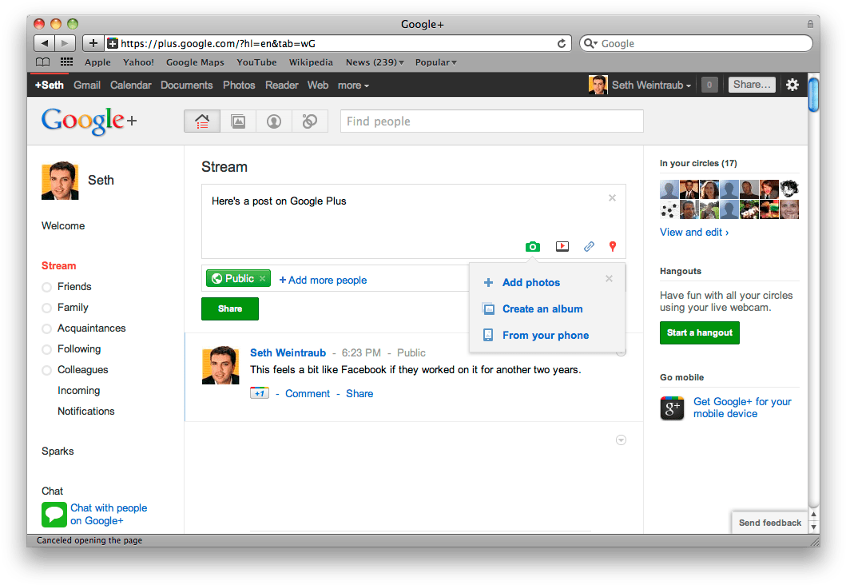Open the Profile icon in Google+ navigation
This screenshot has width=846, height=585.
point(274,121)
